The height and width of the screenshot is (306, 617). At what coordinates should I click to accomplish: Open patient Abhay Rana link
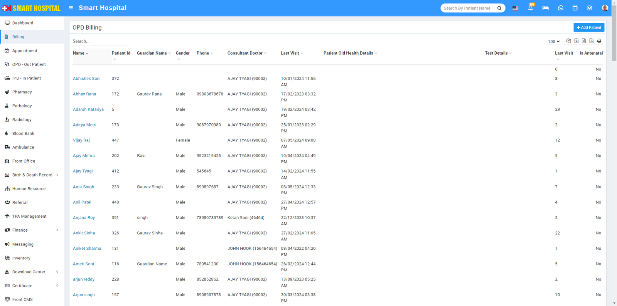84,94
